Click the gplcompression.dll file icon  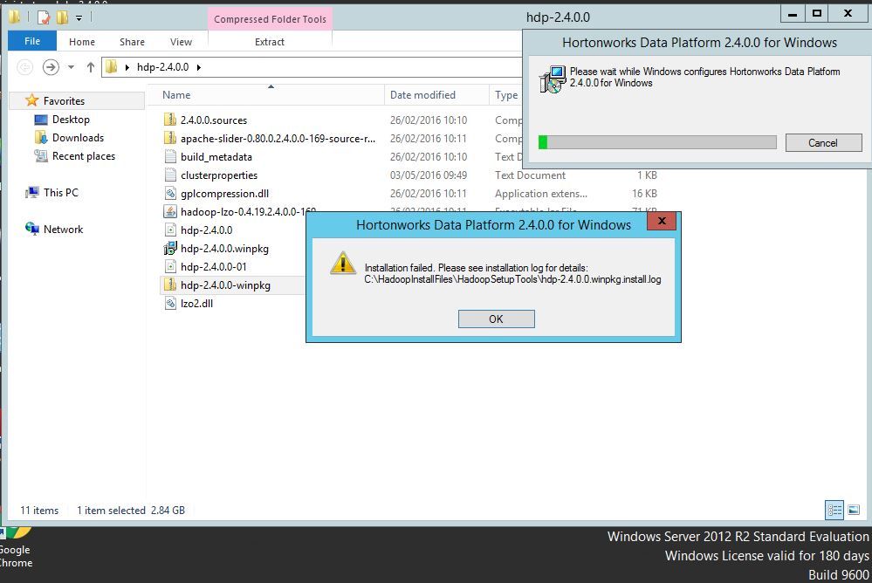click(x=170, y=193)
